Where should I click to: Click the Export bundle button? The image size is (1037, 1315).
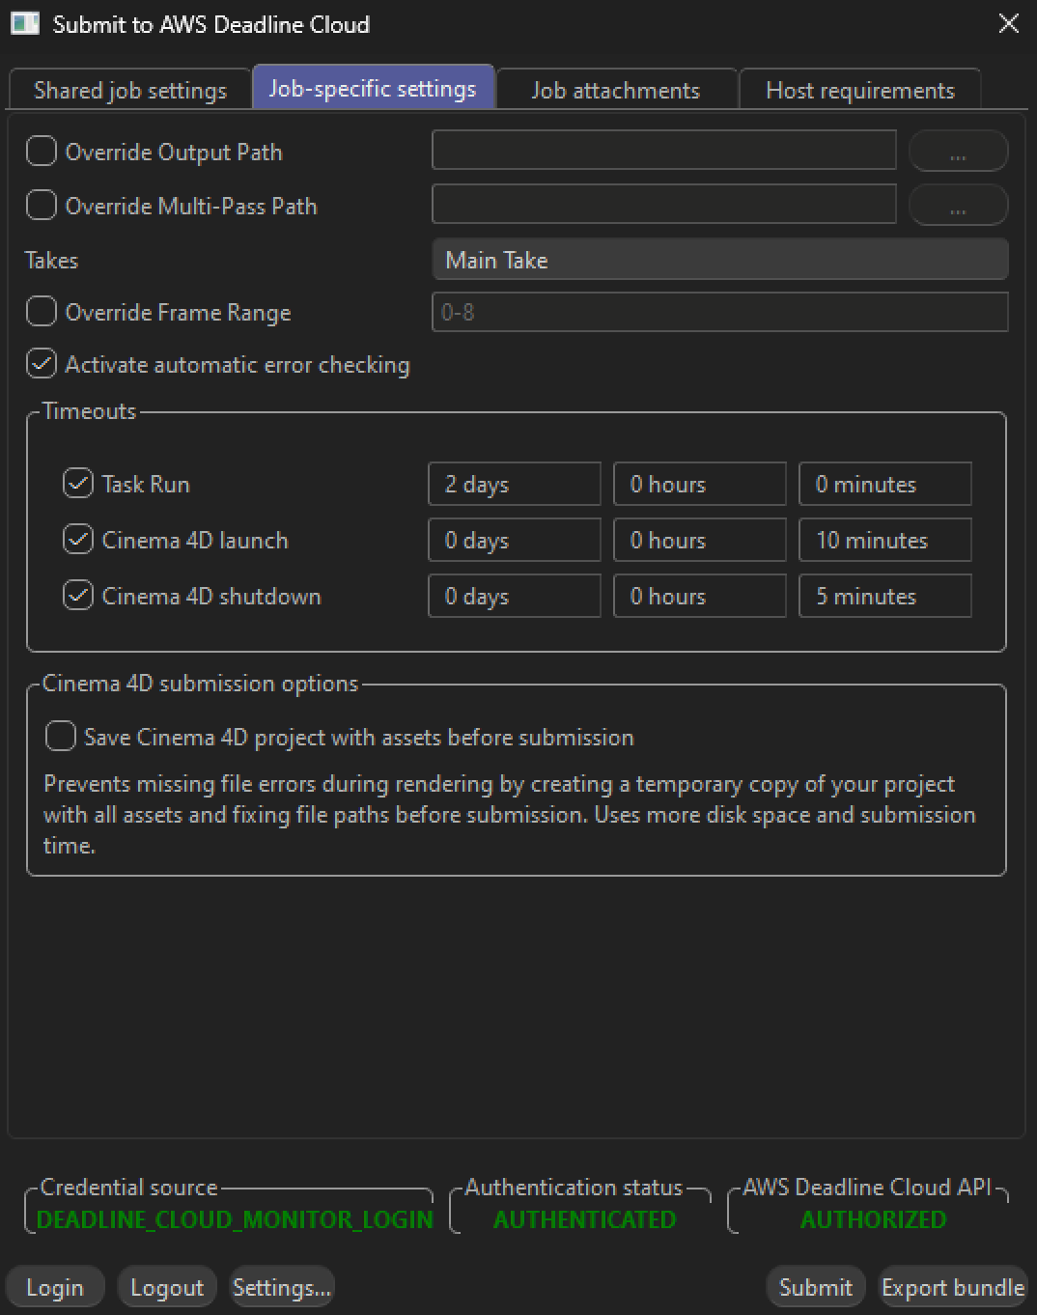pyautogui.click(x=952, y=1286)
